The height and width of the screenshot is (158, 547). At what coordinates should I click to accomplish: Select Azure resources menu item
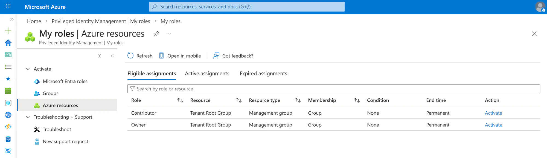click(x=68, y=105)
